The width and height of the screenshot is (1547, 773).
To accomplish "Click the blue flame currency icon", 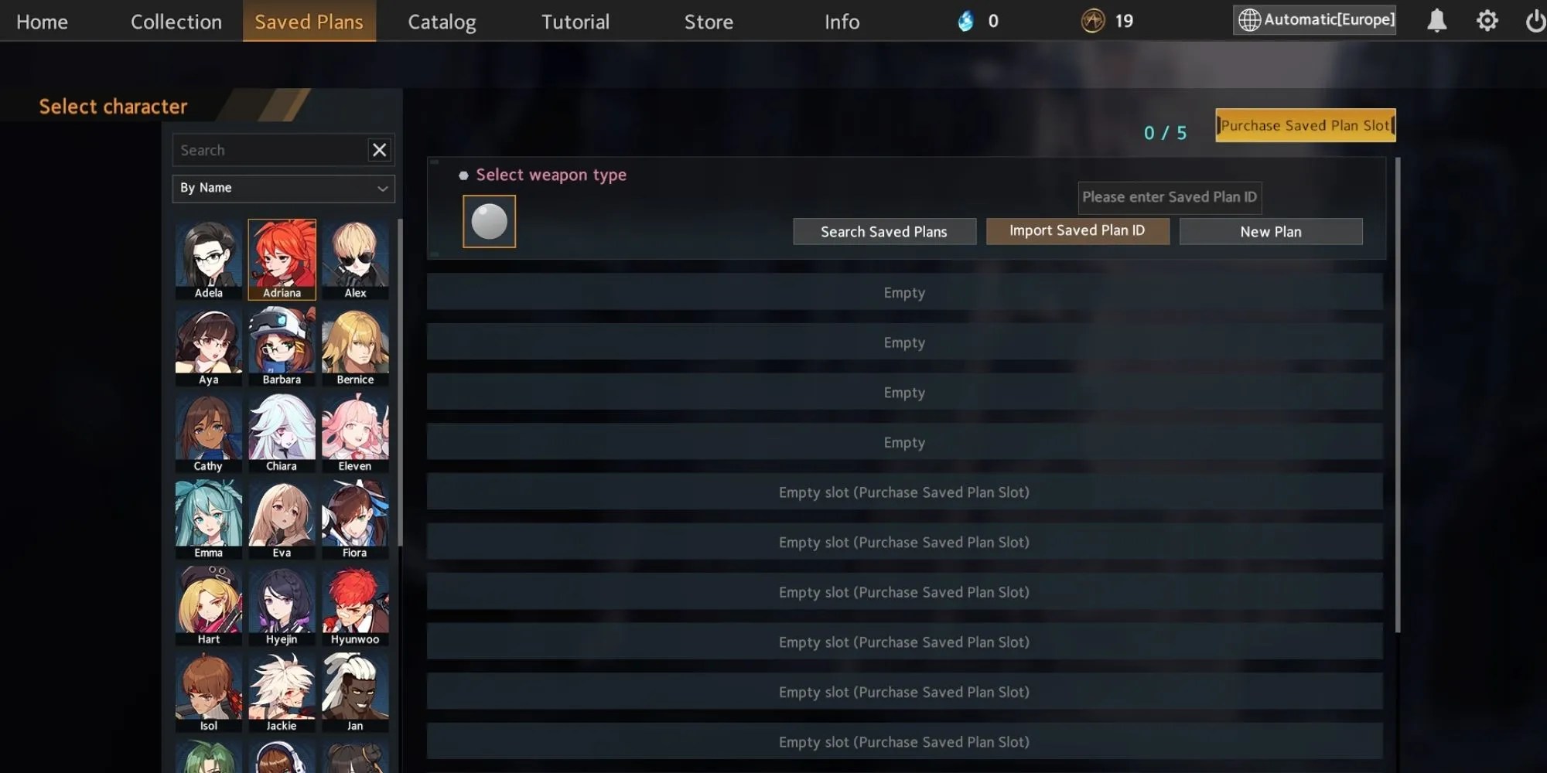I will pos(965,21).
